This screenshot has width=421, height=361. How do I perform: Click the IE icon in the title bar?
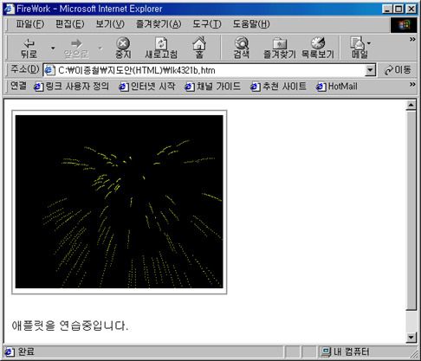9,9
